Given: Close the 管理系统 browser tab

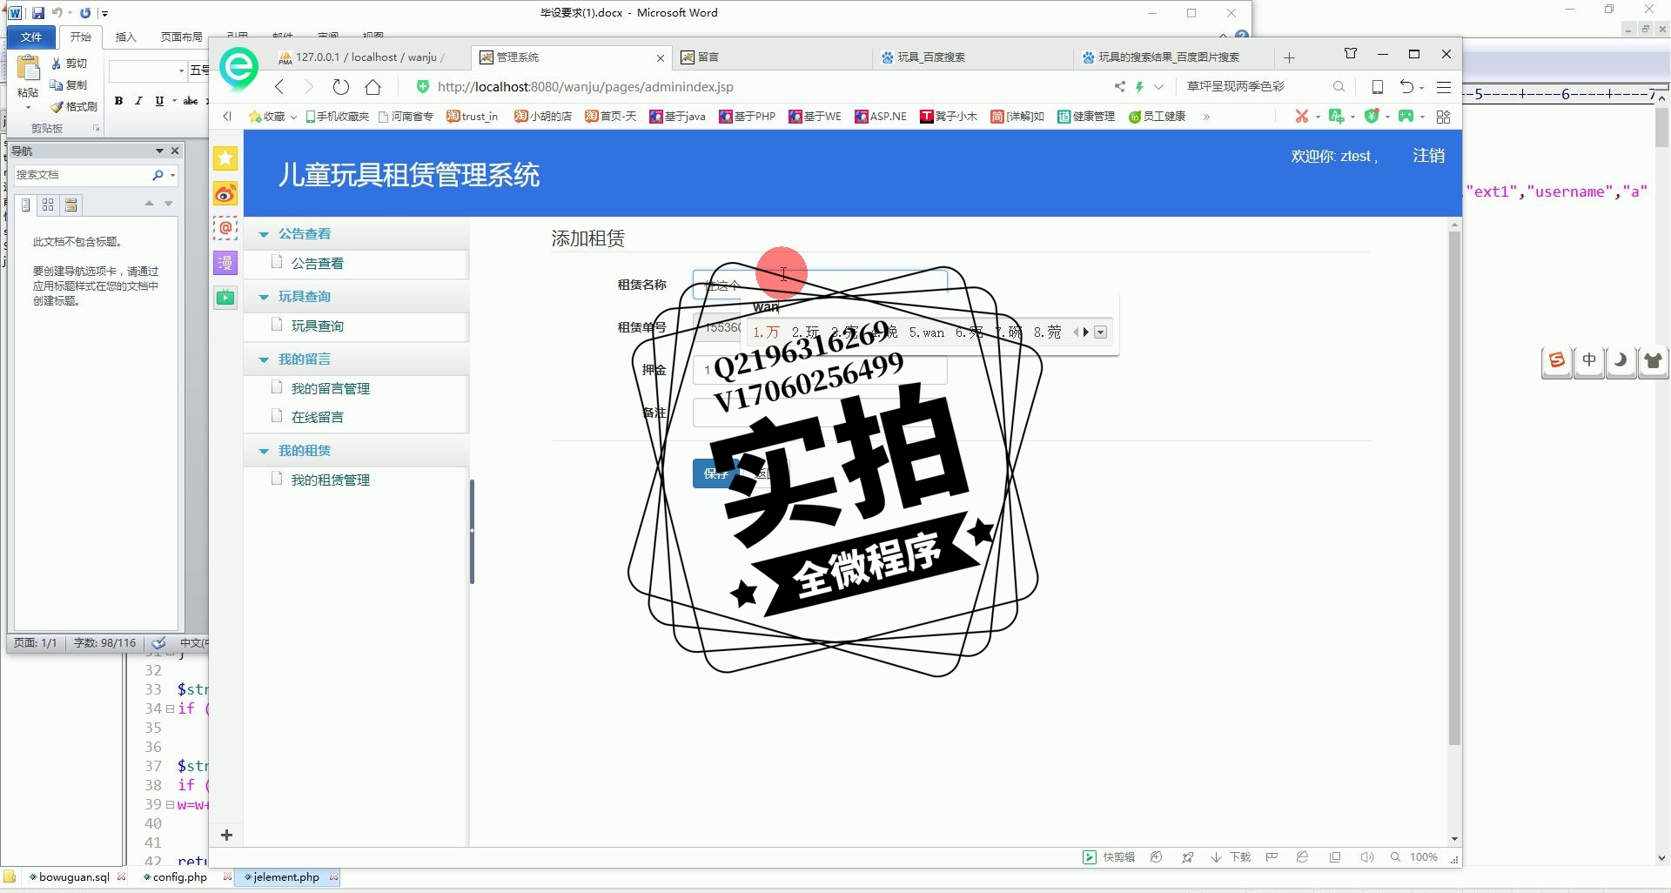Looking at the screenshot, I should [661, 58].
